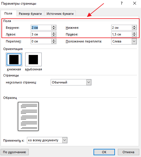Open the Поля tab

pyautogui.click(x=8, y=13)
